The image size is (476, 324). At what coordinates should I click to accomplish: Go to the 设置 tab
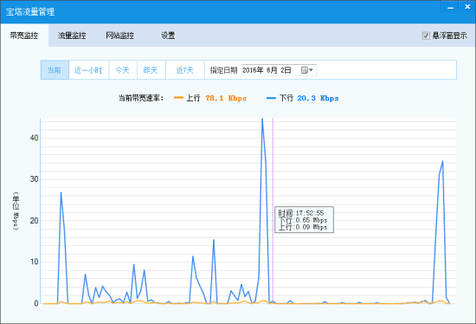click(x=168, y=36)
